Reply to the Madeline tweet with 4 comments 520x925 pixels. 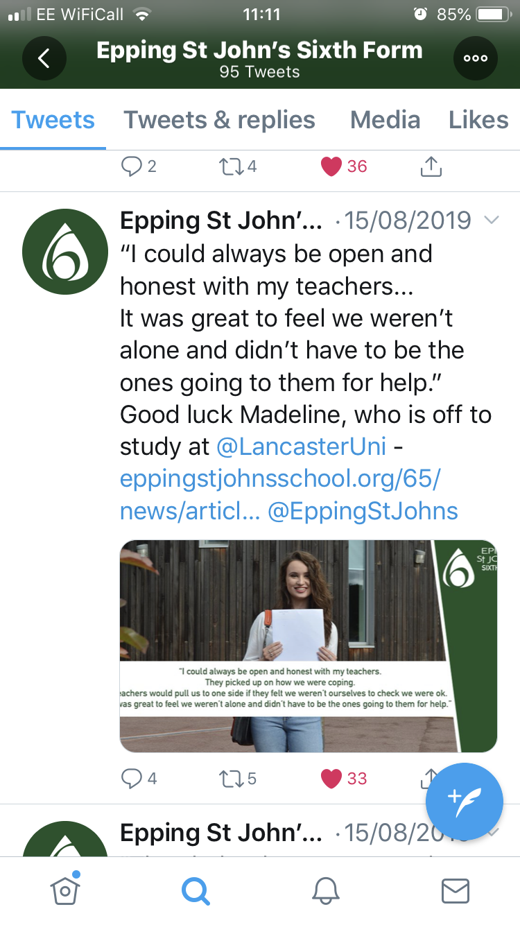139,779
